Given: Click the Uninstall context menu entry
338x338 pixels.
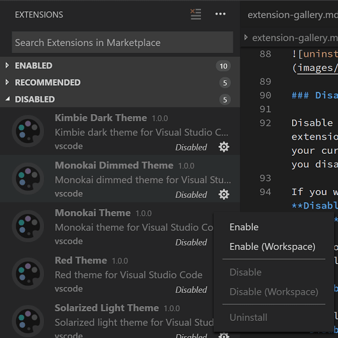Looking at the screenshot, I should click(x=248, y=318).
